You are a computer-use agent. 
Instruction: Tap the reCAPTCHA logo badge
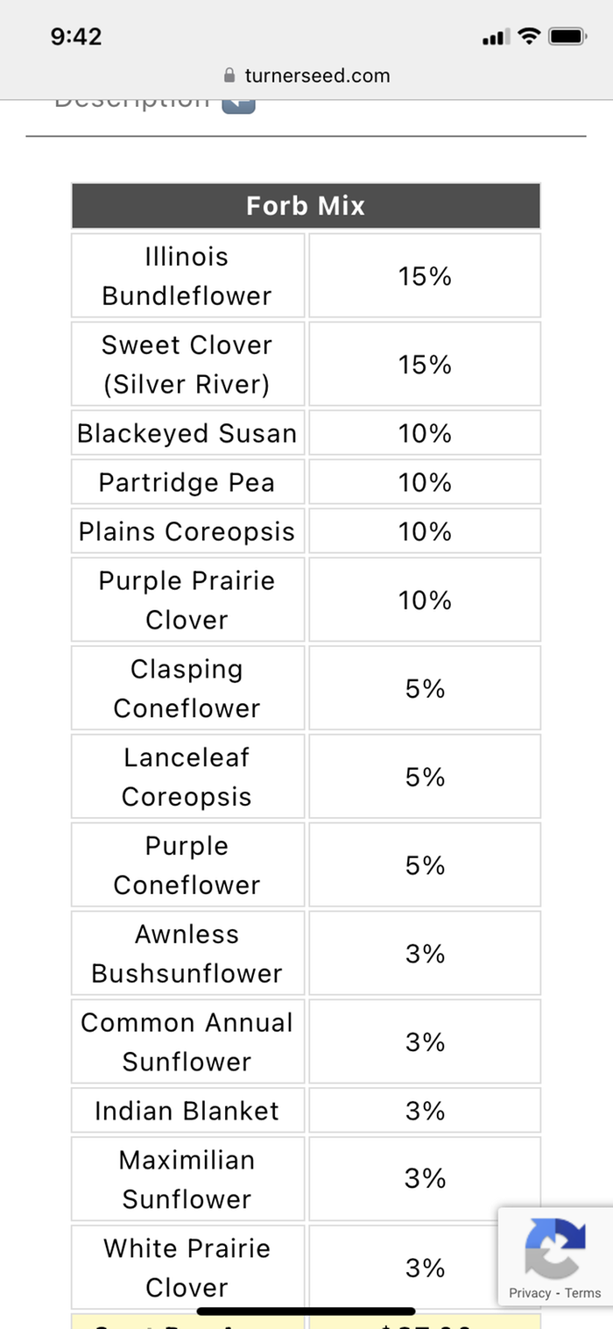(x=554, y=1248)
